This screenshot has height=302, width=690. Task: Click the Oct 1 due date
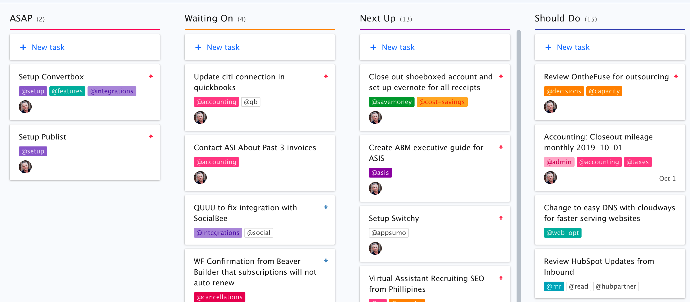point(667,179)
